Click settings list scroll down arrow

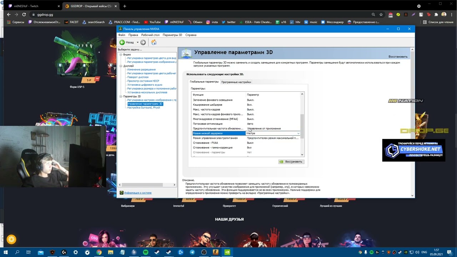[302, 155]
